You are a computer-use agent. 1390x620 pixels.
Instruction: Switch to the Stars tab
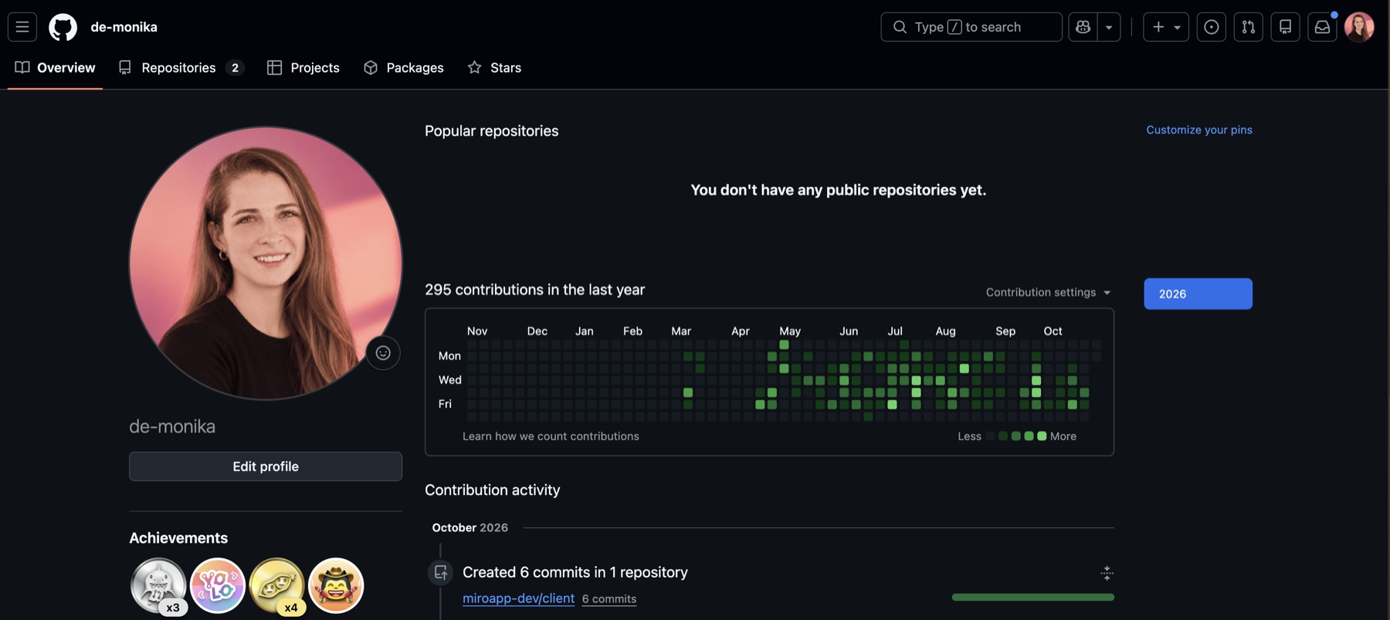pyautogui.click(x=494, y=68)
